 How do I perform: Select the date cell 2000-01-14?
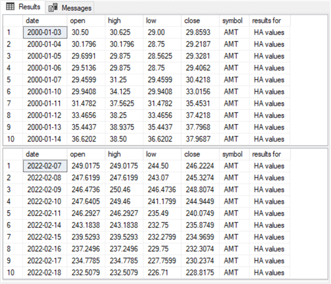(x=45, y=139)
